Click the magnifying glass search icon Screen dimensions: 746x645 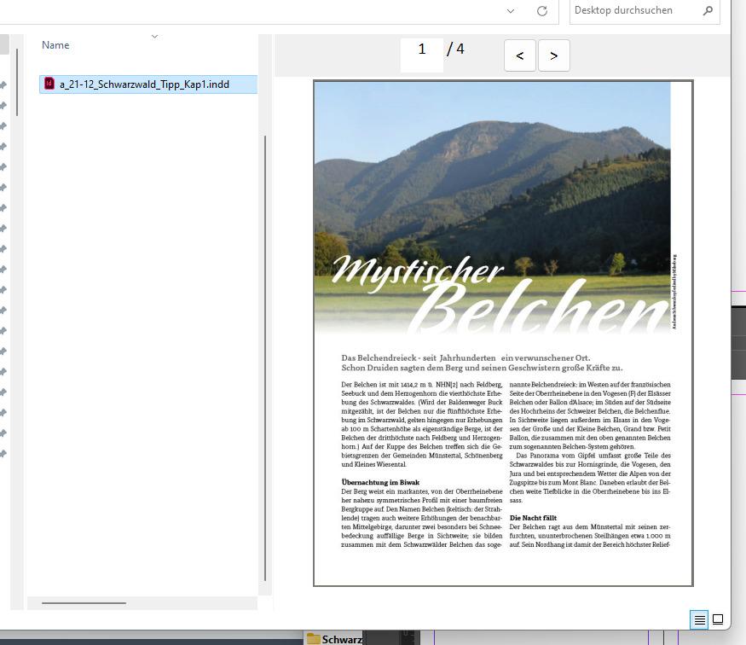click(708, 11)
